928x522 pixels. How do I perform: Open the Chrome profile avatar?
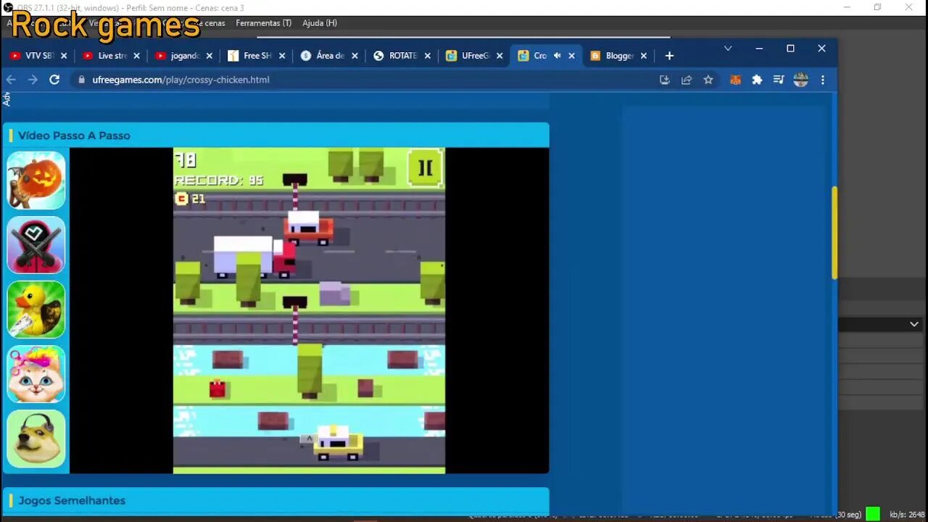(800, 80)
